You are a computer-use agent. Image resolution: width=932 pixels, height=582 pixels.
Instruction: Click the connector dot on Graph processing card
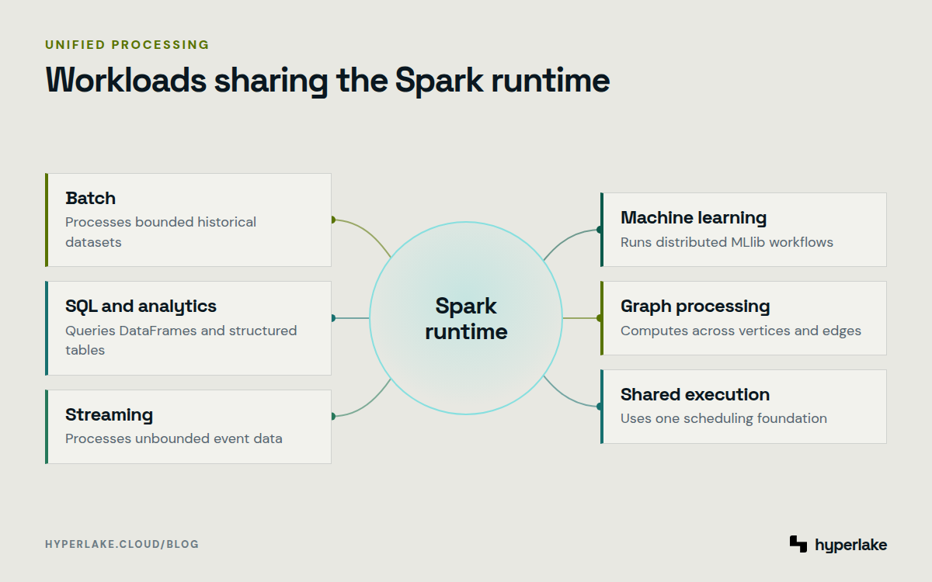600,318
